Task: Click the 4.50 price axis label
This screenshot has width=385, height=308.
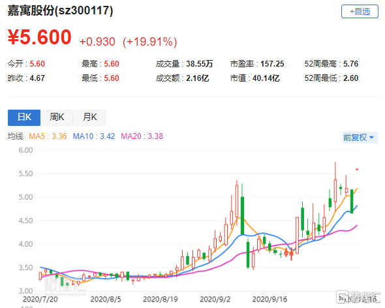Action: point(25,221)
